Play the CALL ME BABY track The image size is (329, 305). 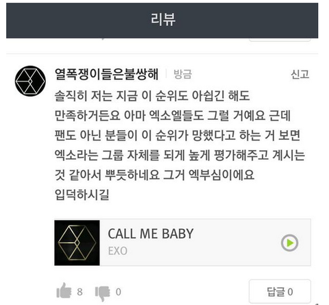[x=289, y=243]
